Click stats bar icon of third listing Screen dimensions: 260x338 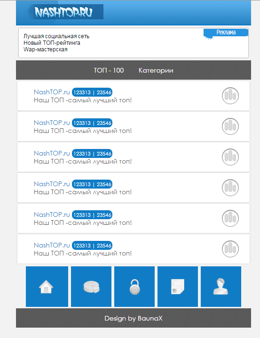coord(230,157)
